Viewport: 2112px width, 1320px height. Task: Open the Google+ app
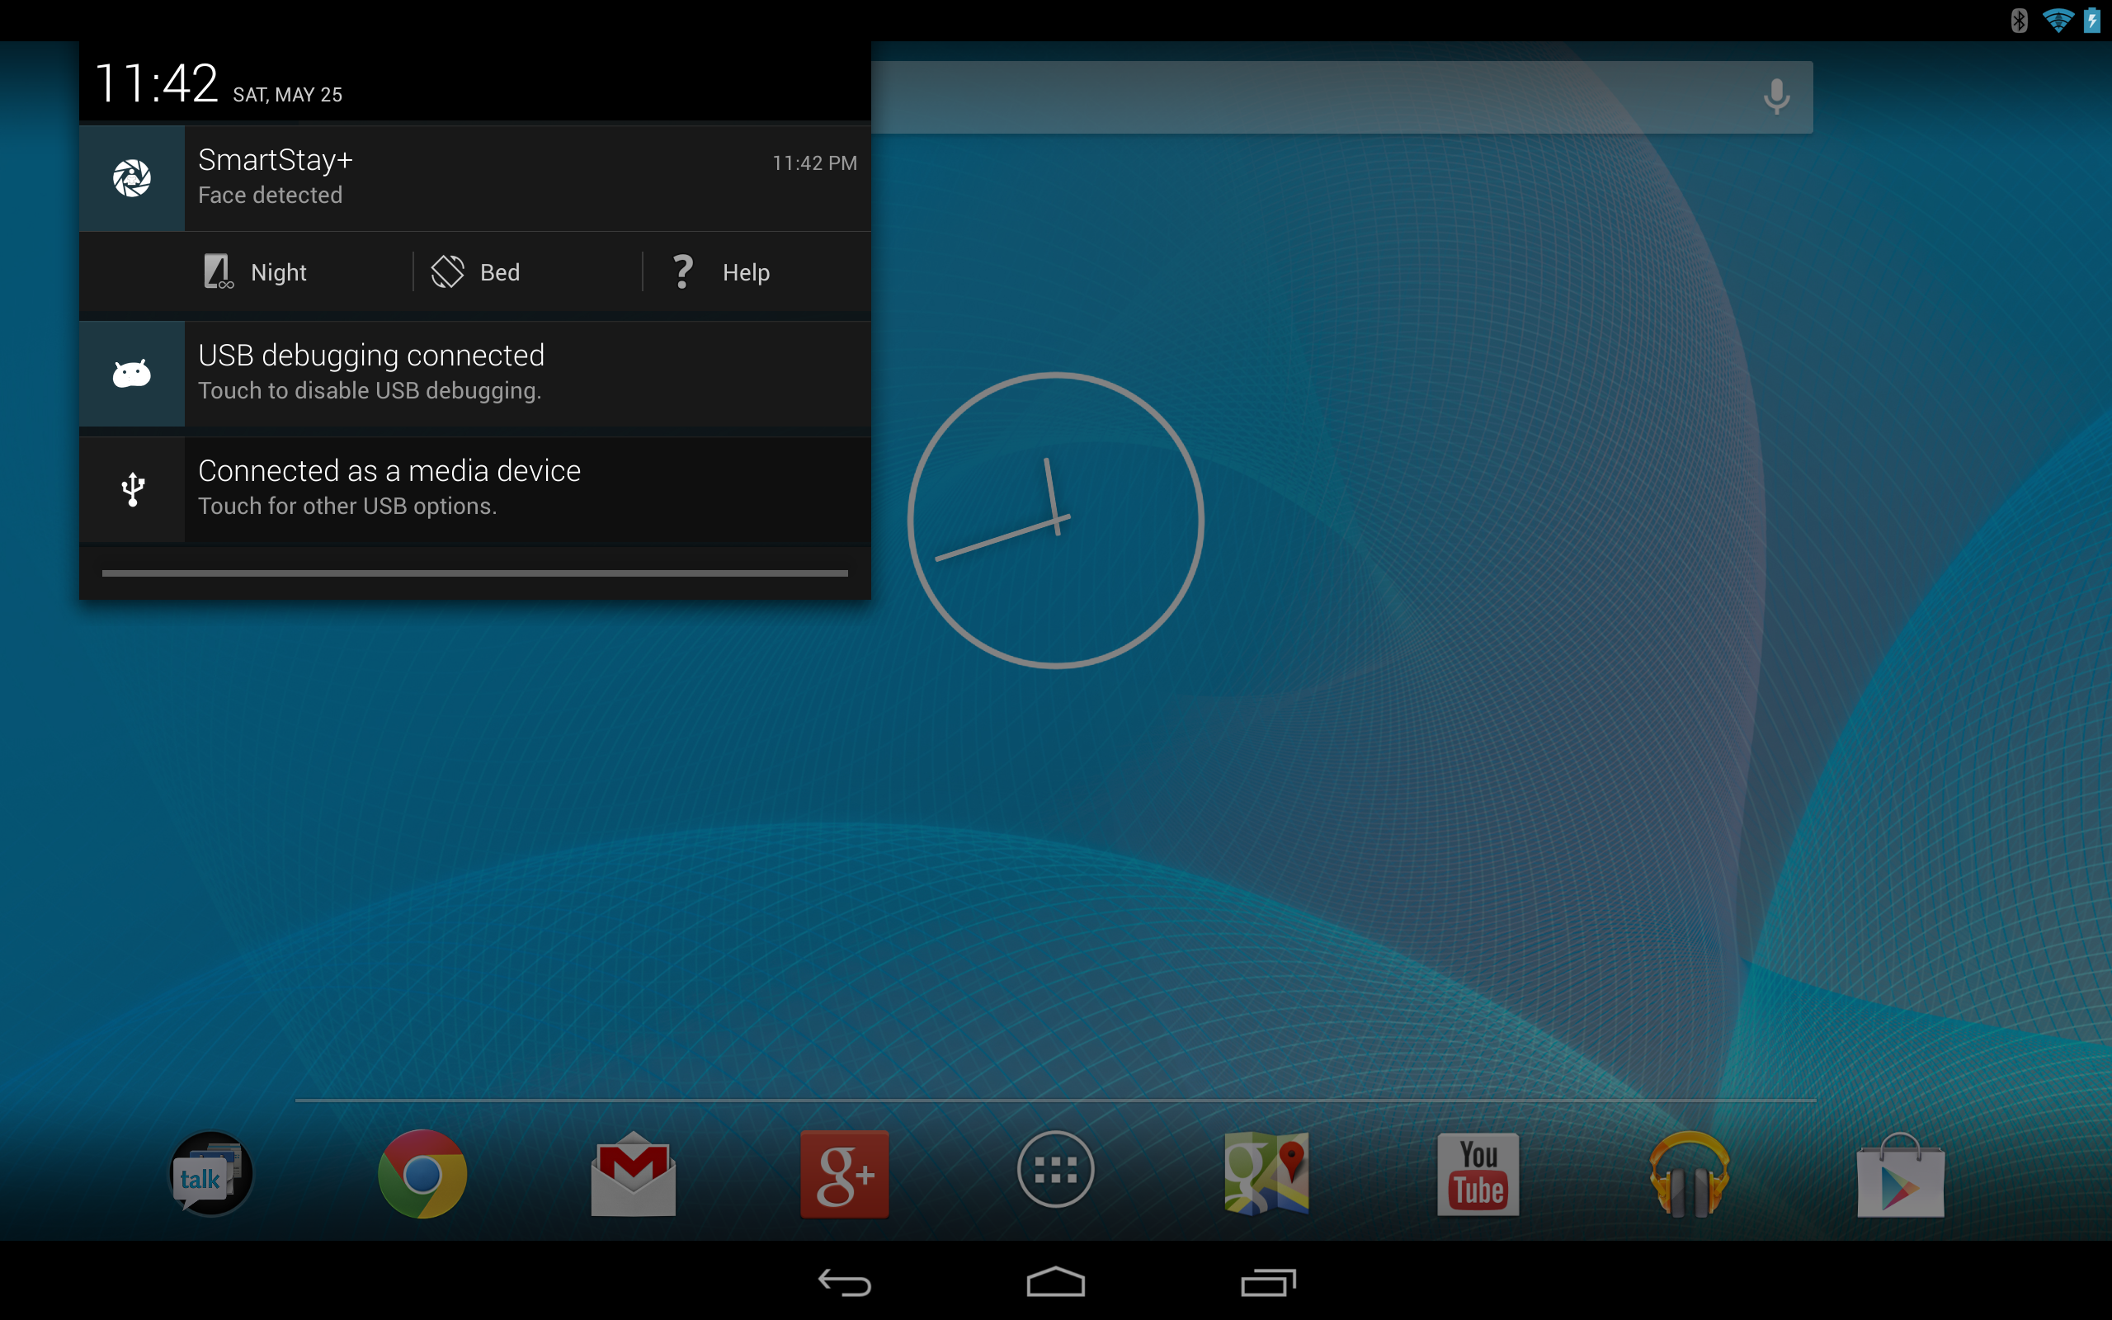tap(845, 1173)
